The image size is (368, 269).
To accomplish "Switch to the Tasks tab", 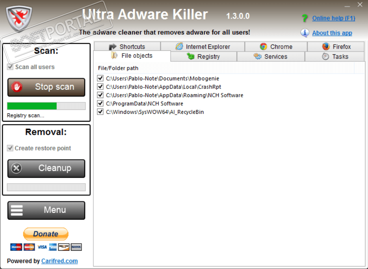I will [335, 57].
